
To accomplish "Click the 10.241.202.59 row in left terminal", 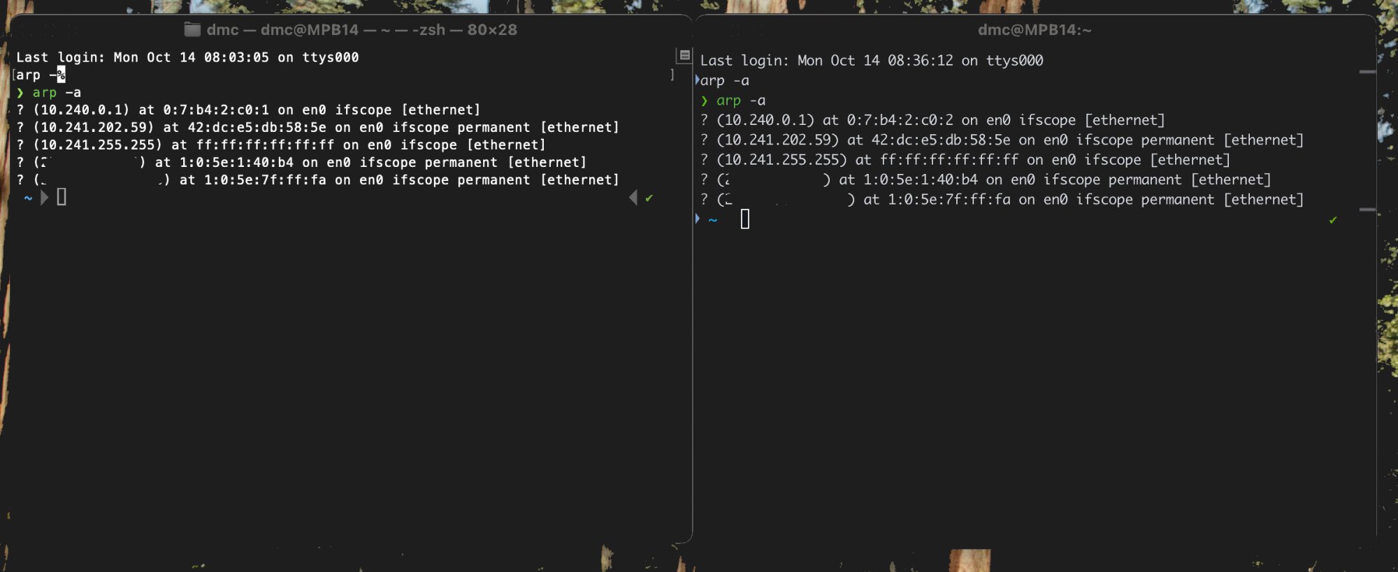I will coord(317,127).
